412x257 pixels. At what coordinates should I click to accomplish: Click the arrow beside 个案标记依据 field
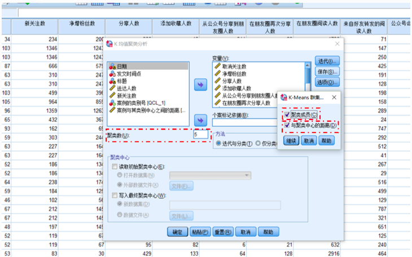tap(200, 121)
